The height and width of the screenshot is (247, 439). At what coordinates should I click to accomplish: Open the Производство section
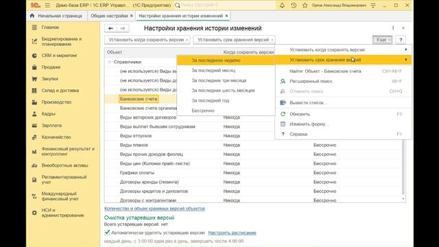pyautogui.click(x=56, y=102)
